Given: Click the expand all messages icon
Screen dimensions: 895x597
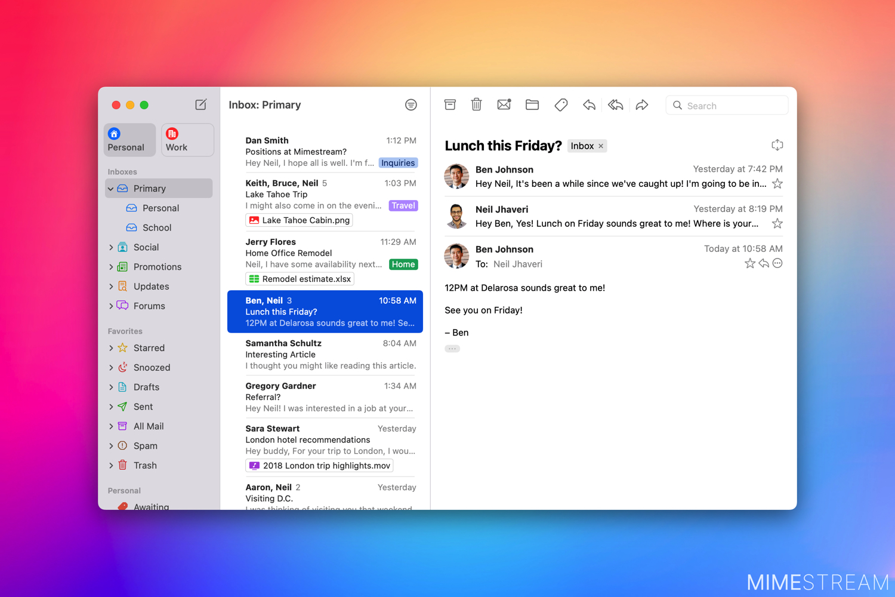Looking at the screenshot, I should pyautogui.click(x=777, y=145).
